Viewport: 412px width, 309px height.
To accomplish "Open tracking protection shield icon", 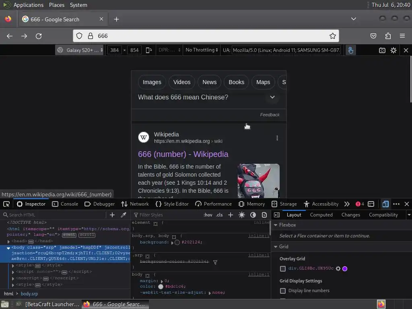I will (79, 36).
